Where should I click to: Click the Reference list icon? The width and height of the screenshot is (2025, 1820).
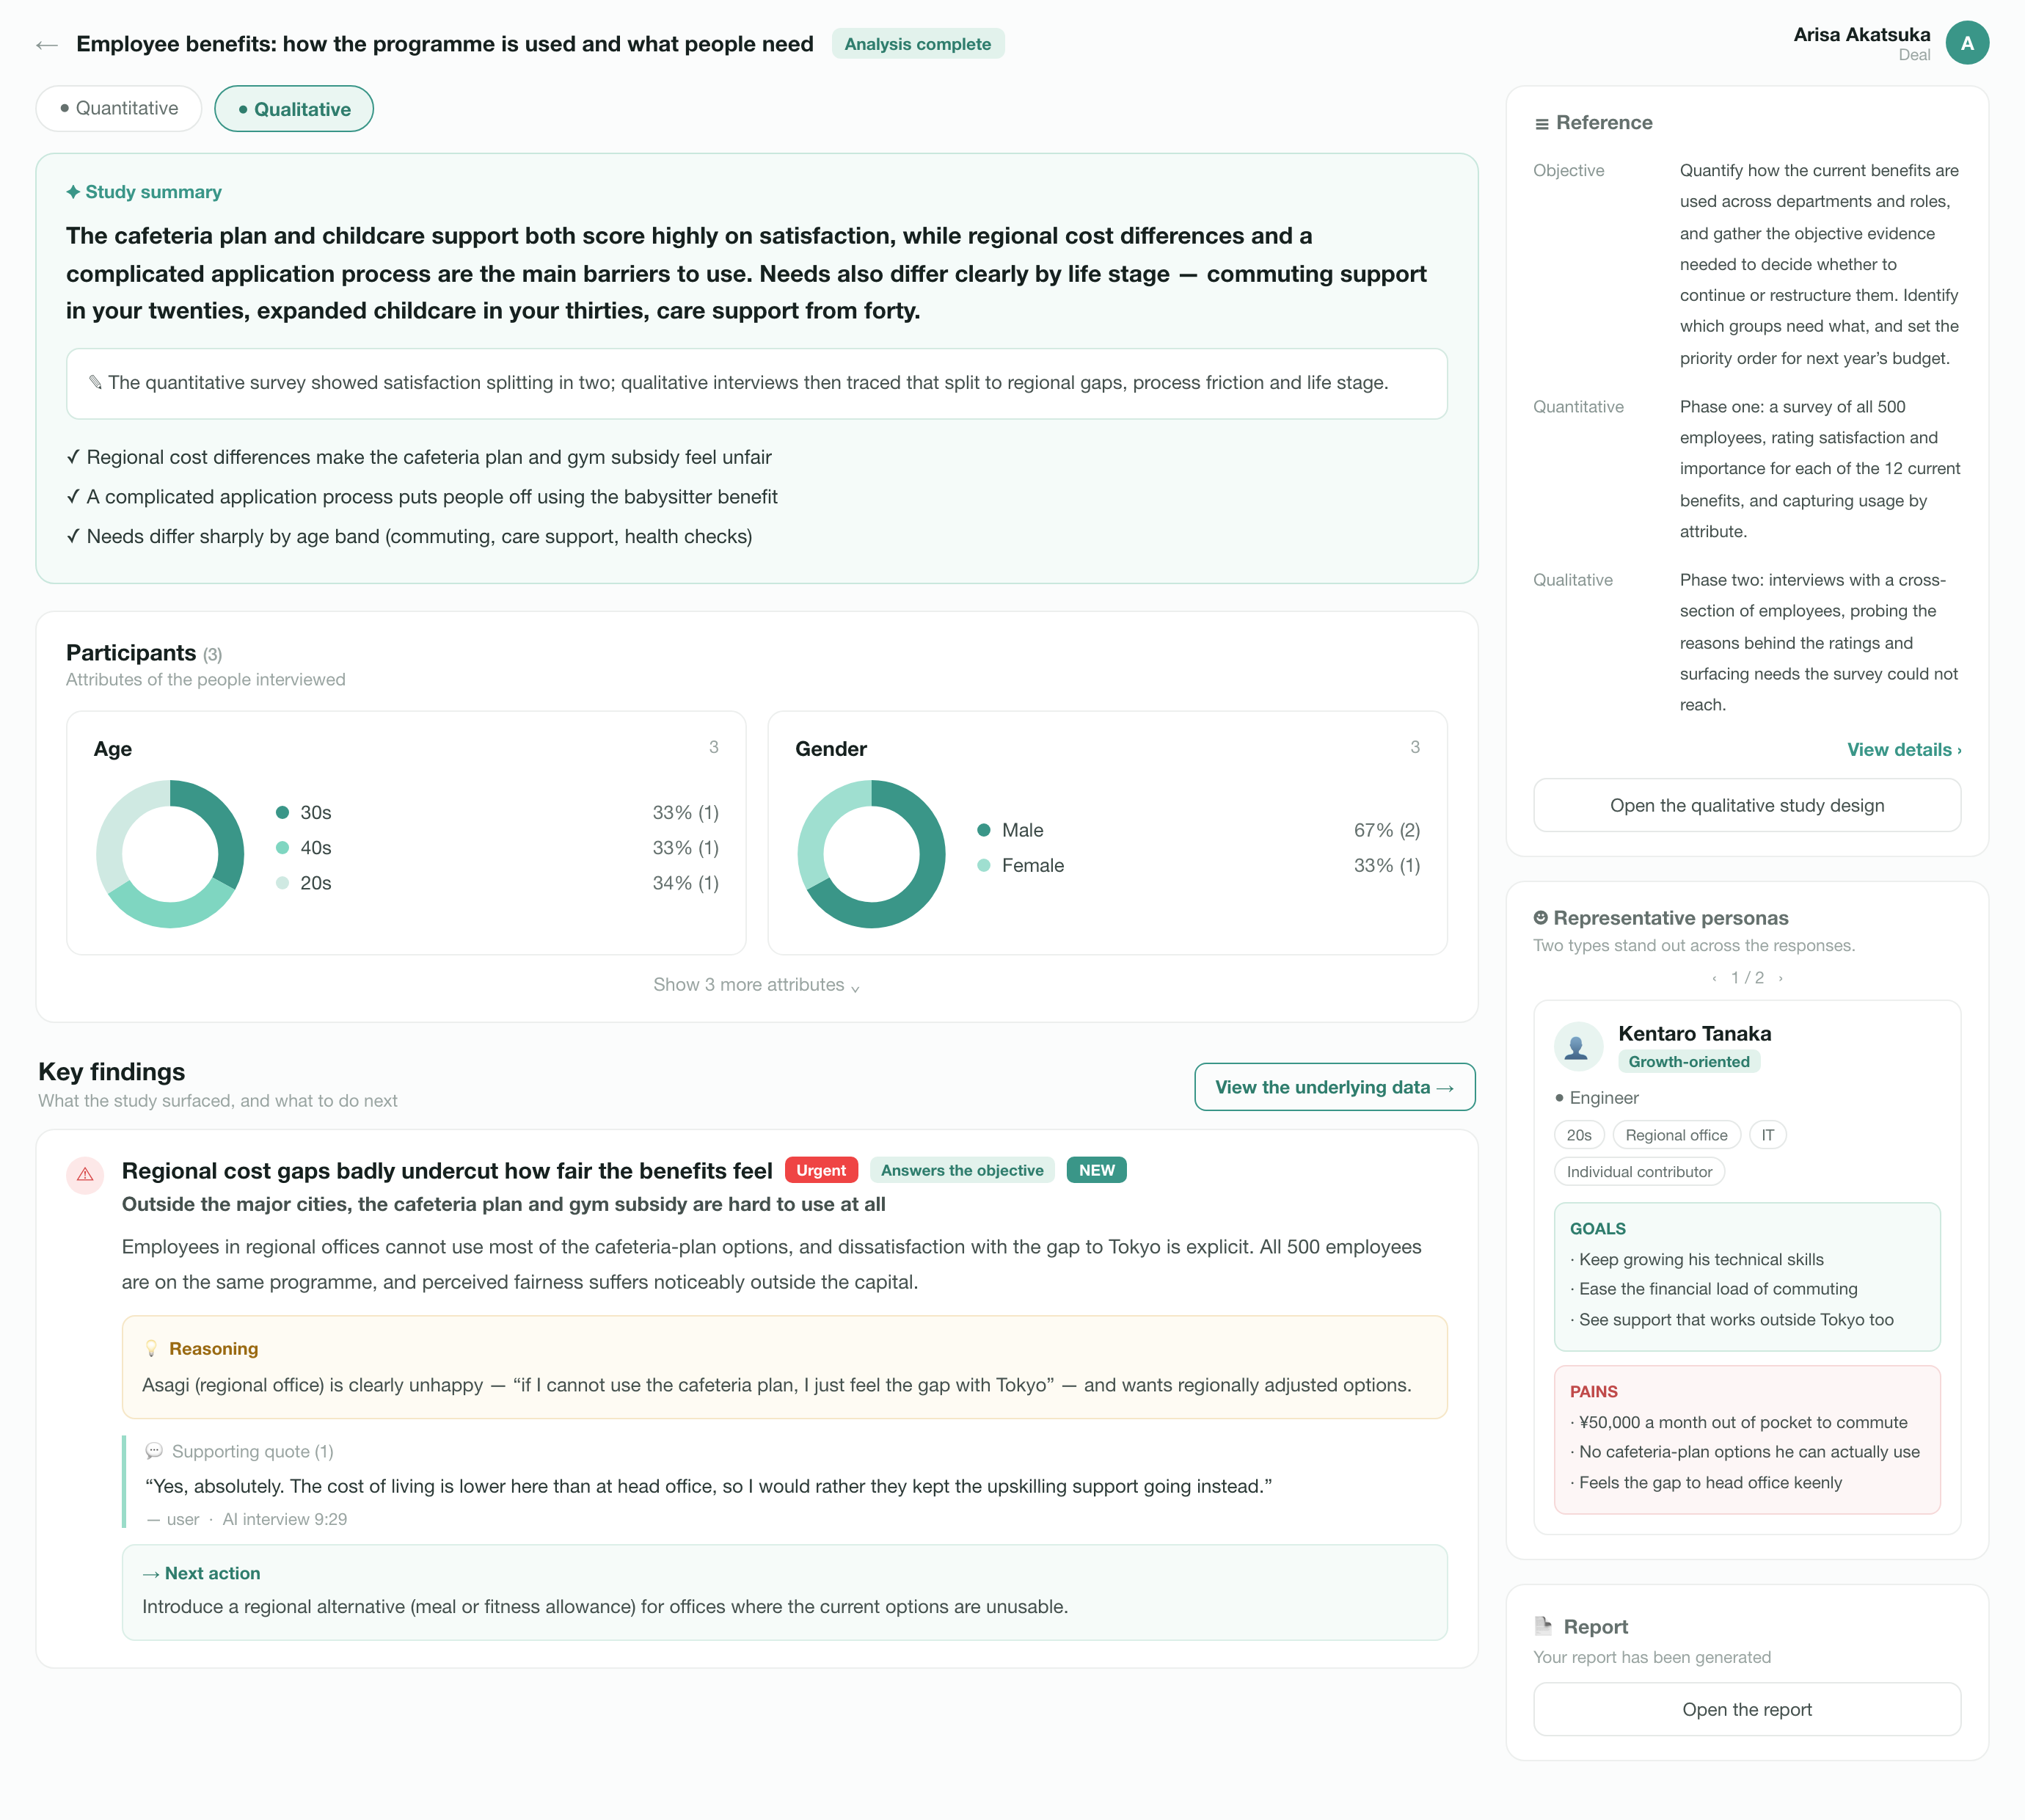point(1541,124)
